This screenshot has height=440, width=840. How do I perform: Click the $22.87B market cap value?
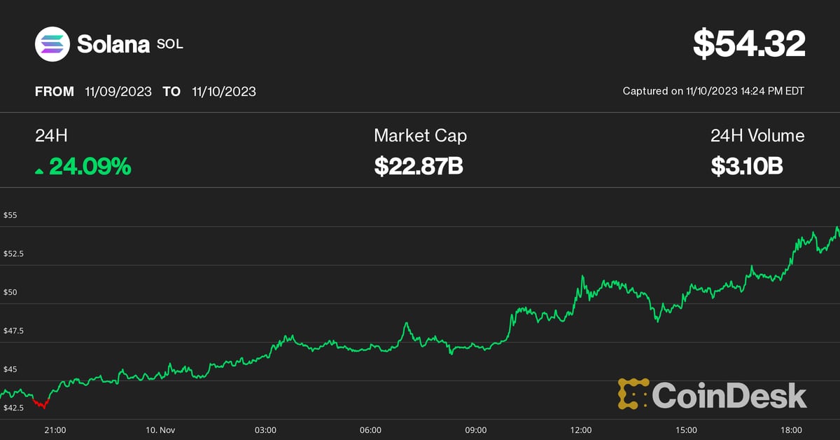pyautogui.click(x=419, y=167)
